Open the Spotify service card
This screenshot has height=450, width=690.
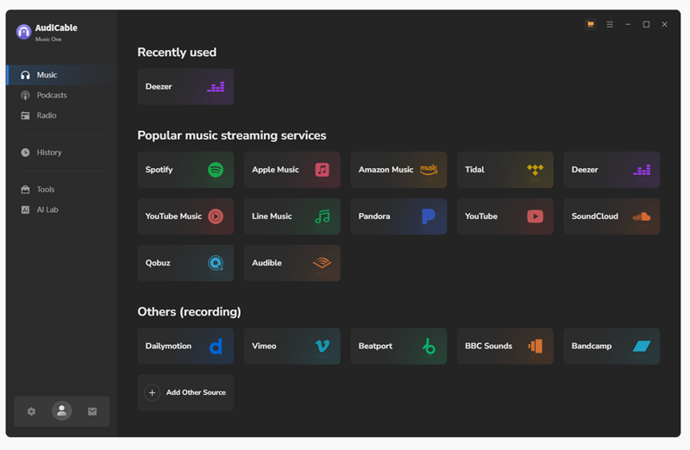[185, 170]
